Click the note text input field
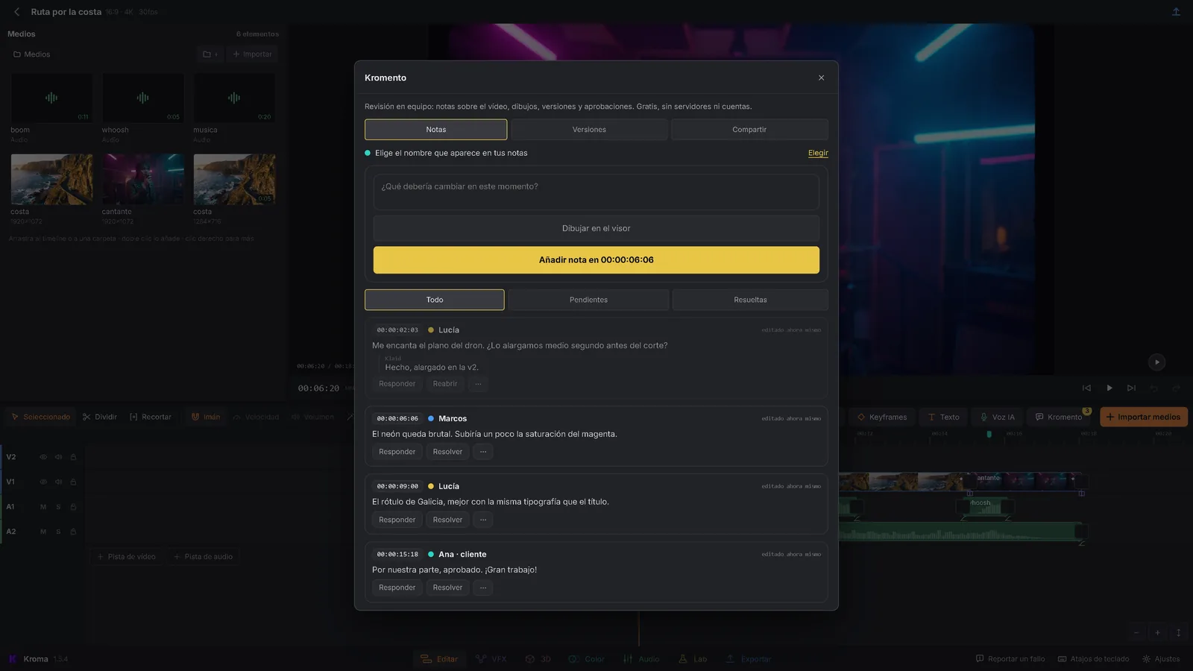Screen dimensions: 1193x671 click(596, 192)
